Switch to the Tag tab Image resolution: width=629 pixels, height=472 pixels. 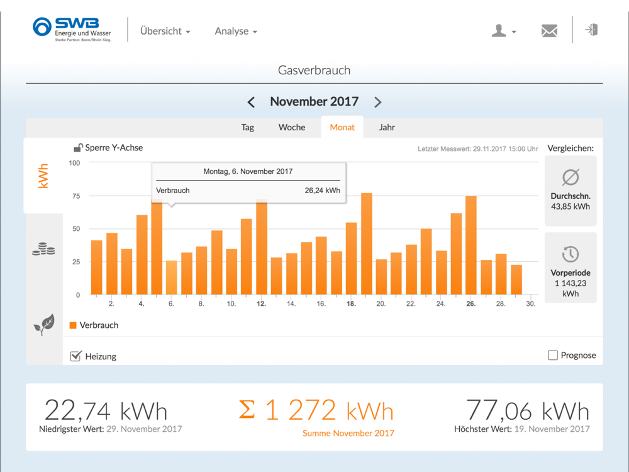point(248,127)
